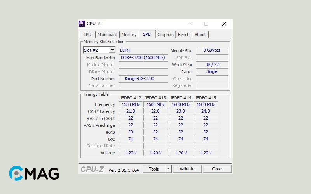Switch to the CPU tab

coord(87,35)
